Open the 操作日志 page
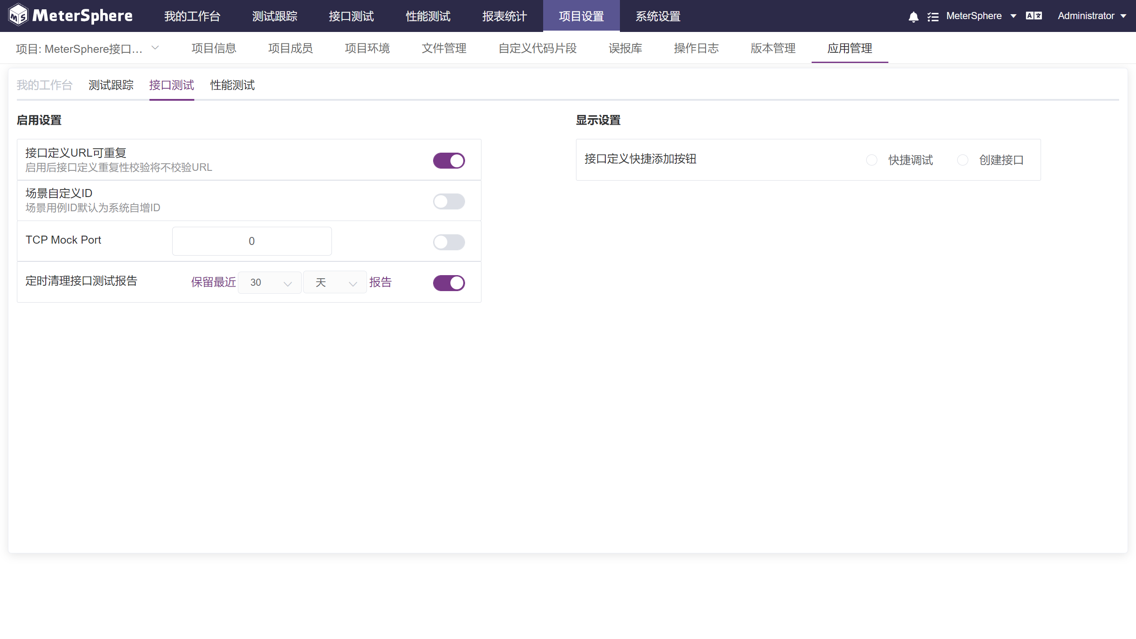The image size is (1136, 639). (x=696, y=48)
